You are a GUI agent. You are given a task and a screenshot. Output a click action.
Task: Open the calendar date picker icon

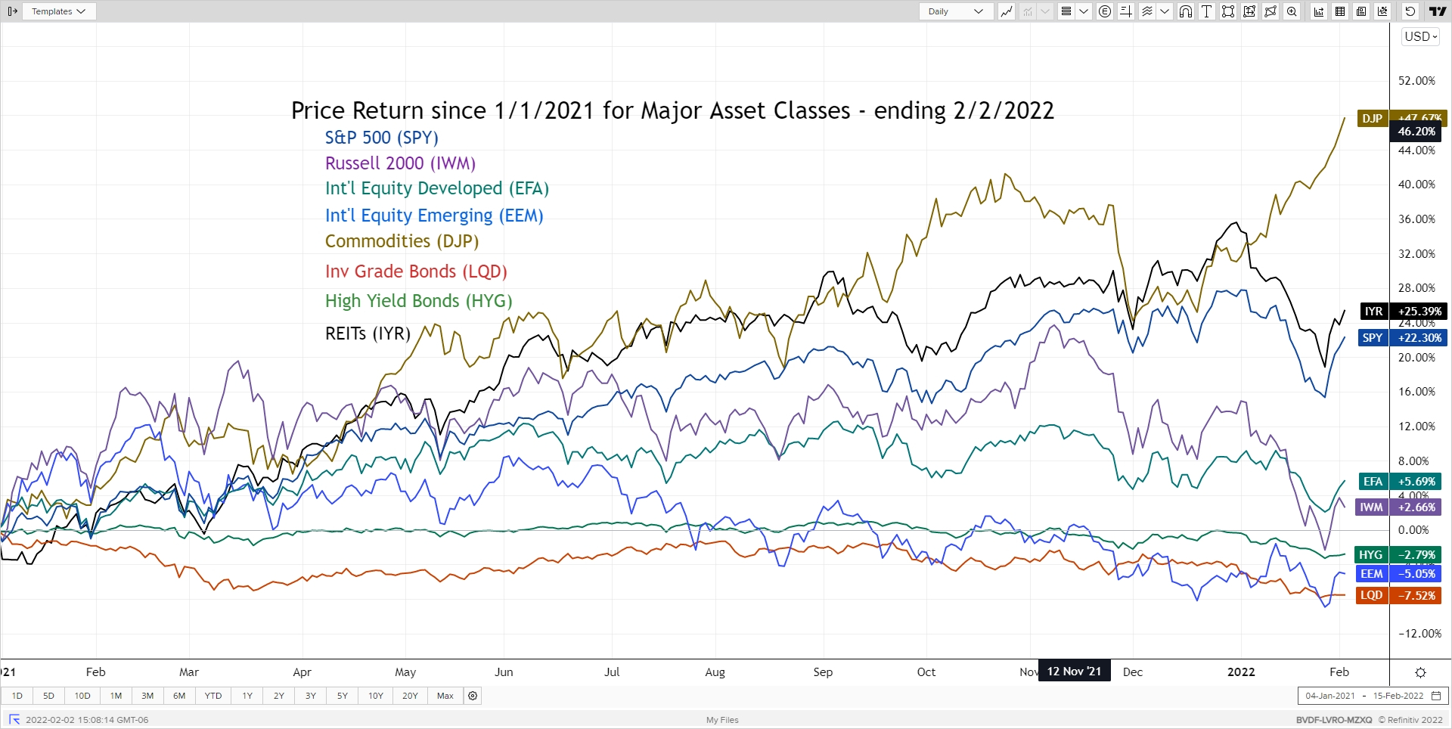tap(1436, 696)
